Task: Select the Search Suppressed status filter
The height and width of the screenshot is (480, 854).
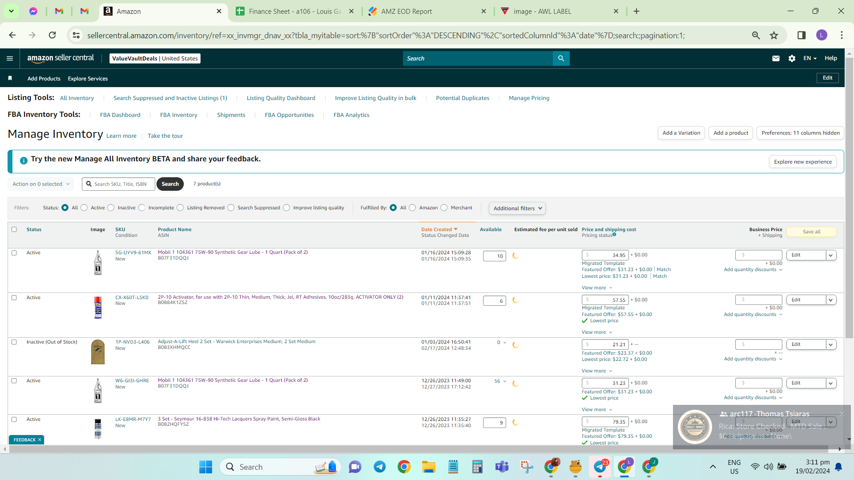Action: (x=231, y=208)
